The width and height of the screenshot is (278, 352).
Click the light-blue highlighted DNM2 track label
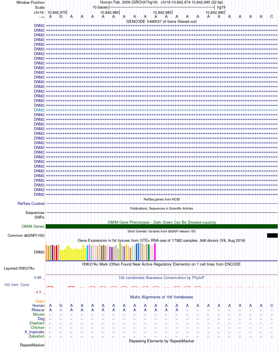pyautogui.click(x=39, y=110)
